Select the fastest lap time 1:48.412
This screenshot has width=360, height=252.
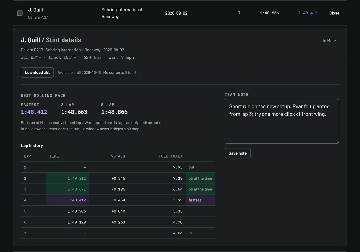(x=34, y=112)
